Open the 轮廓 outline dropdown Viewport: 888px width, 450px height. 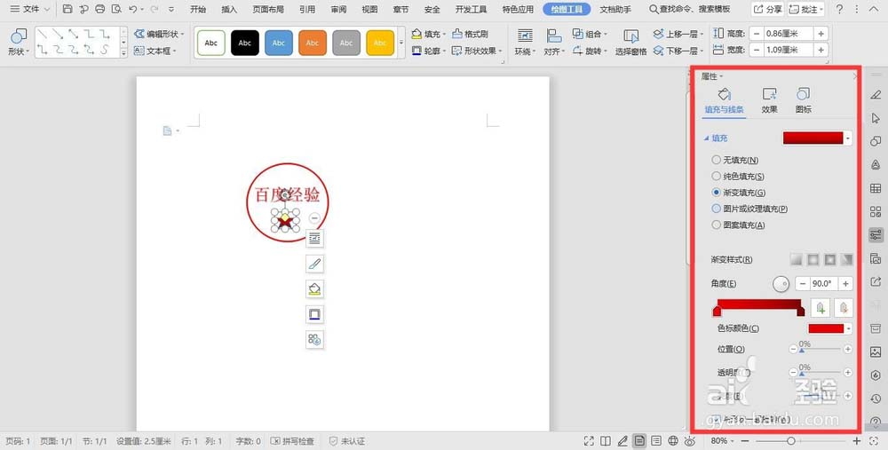[429, 51]
